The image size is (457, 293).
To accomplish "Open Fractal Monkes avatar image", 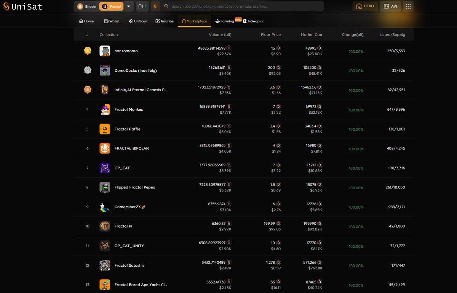I will pos(105,109).
